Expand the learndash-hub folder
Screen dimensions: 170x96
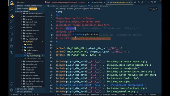(31, 22)
